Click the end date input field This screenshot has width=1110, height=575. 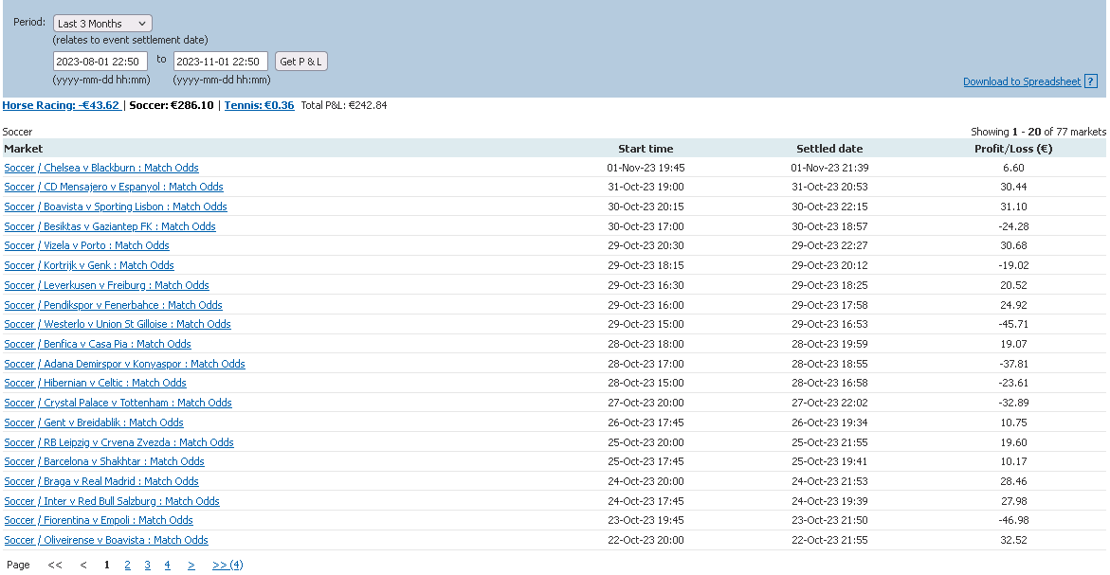(220, 62)
